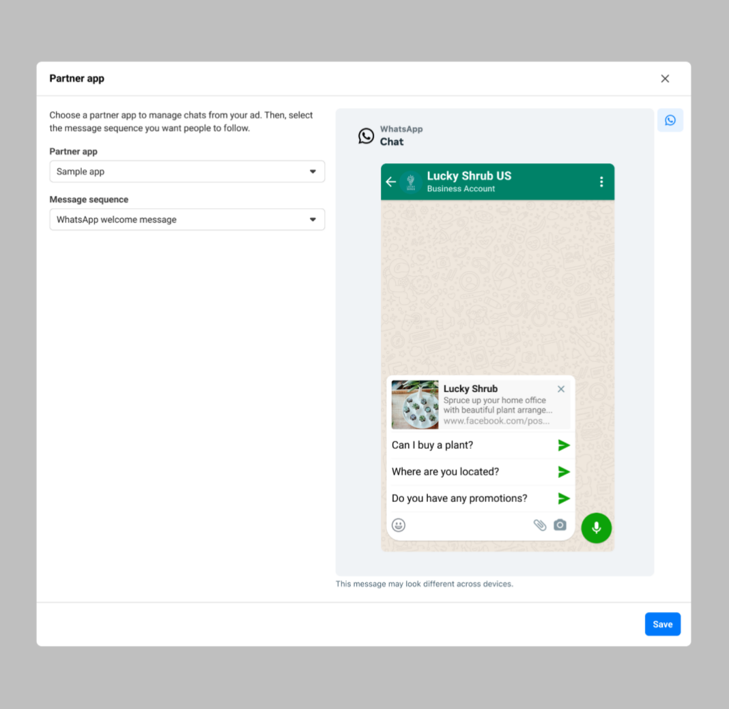Click the www.facebook.com/pos... link
Image resolution: width=729 pixels, height=709 pixels.
point(496,421)
